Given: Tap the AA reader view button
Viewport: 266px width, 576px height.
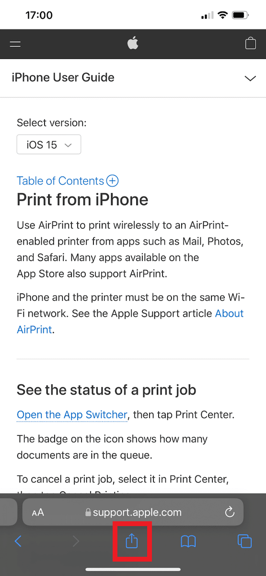Looking at the screenshot, I should click(x=38, y=512).
